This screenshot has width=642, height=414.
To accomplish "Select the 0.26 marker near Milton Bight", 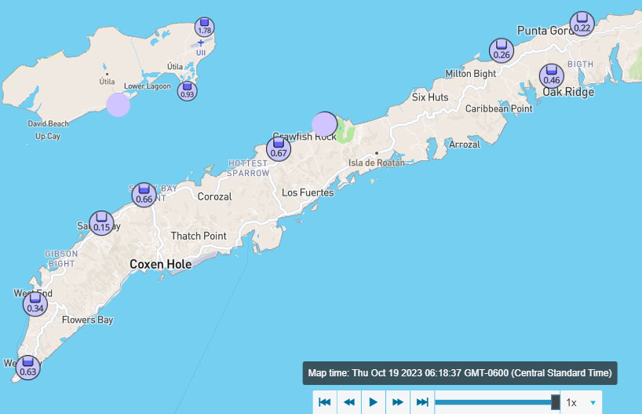I will pos(502,50).
